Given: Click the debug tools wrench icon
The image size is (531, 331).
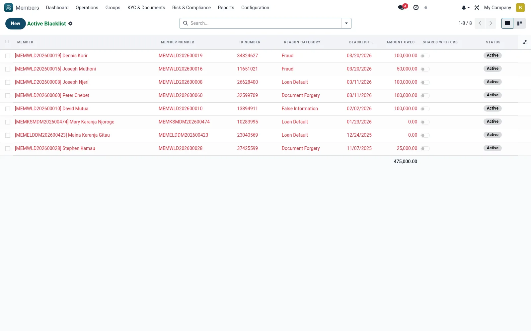Looking at the screenshot, I should pyautogui.click(x=477, y=8).
